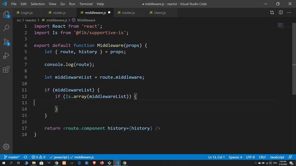Split the editor to the right

tap(281, 12)
